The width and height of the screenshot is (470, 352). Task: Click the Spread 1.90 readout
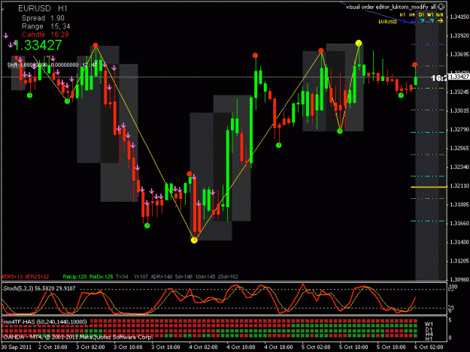coord(43,18)
